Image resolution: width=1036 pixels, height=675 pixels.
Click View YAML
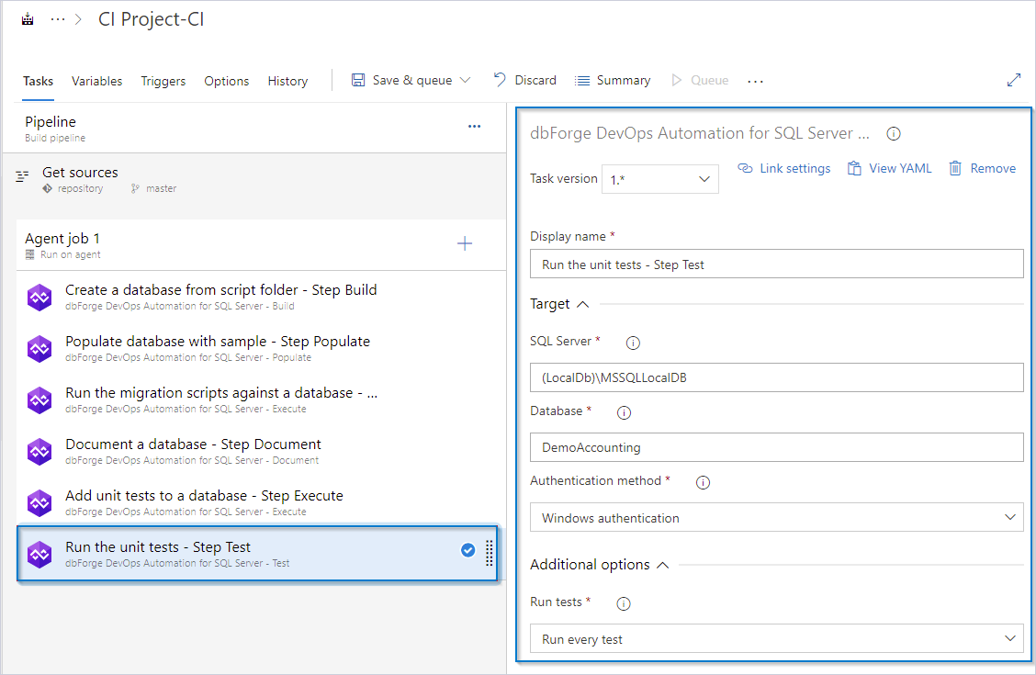tap(889, 168)
